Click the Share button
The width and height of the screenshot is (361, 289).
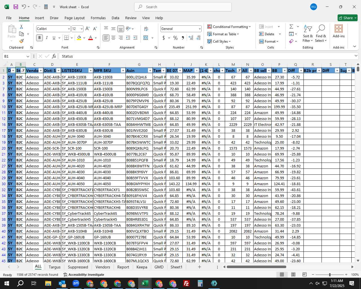click(347, 18)
